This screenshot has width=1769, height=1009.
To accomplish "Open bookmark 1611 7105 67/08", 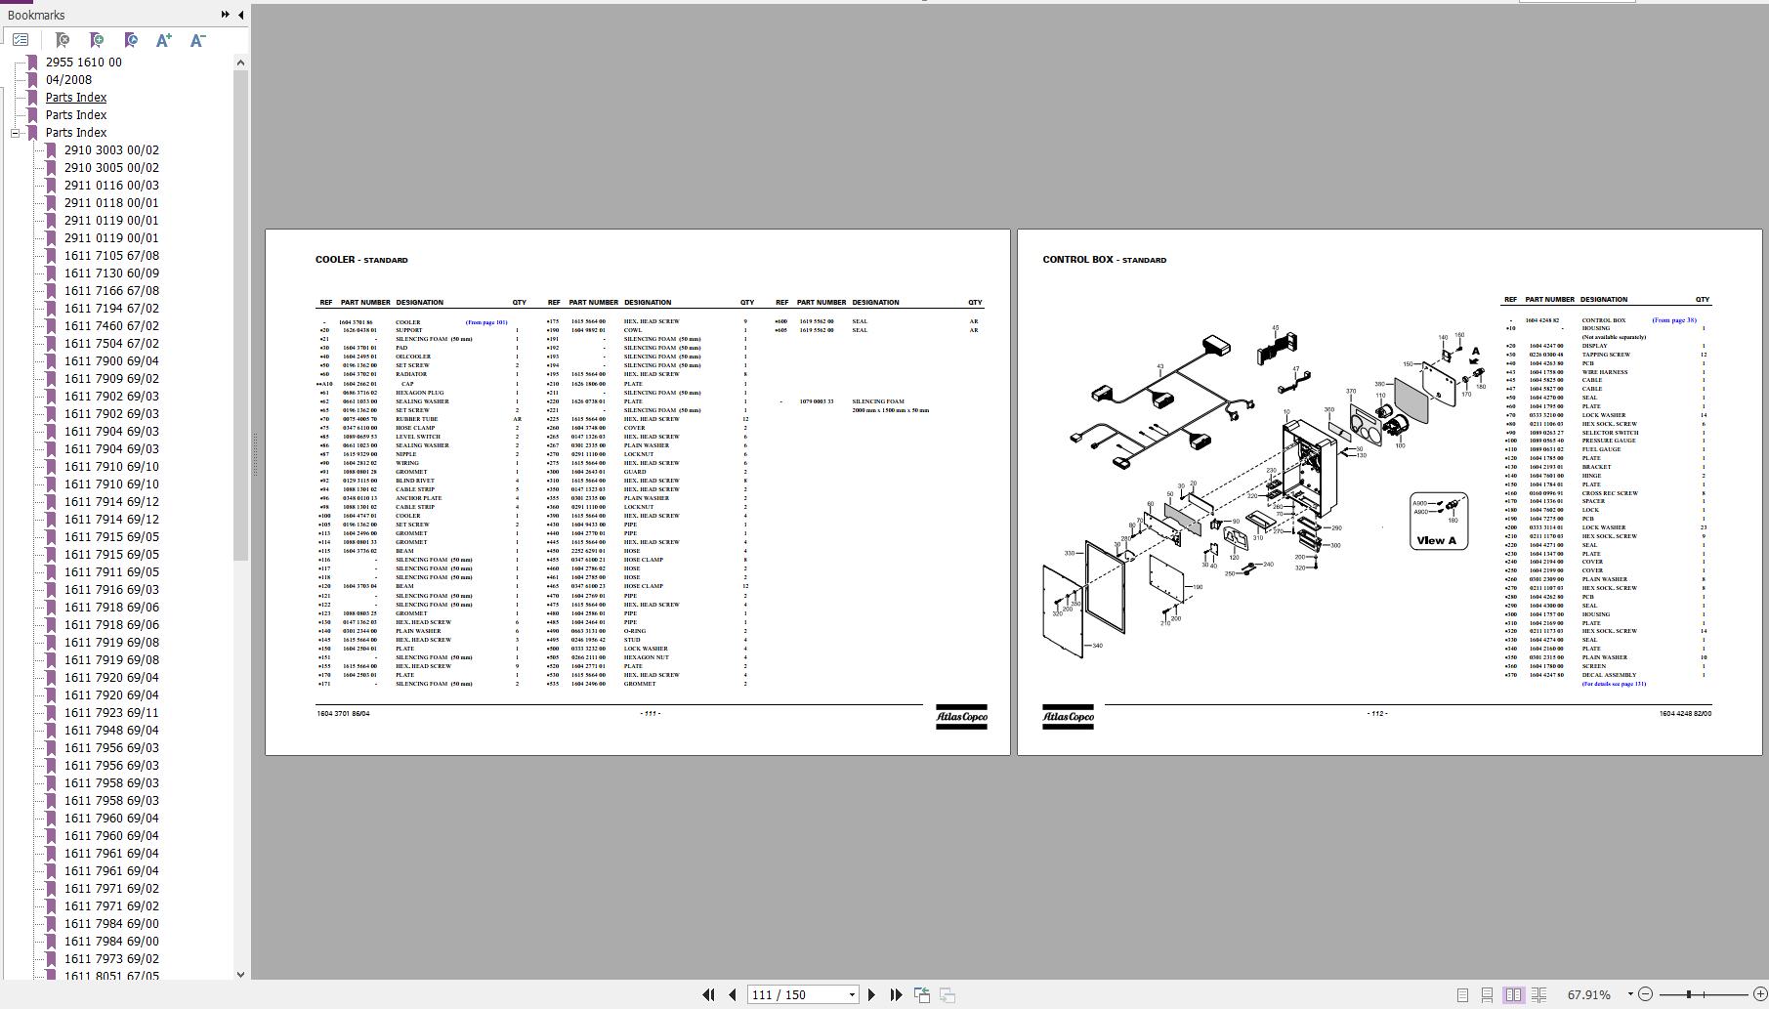I will (x=111, y=256).
